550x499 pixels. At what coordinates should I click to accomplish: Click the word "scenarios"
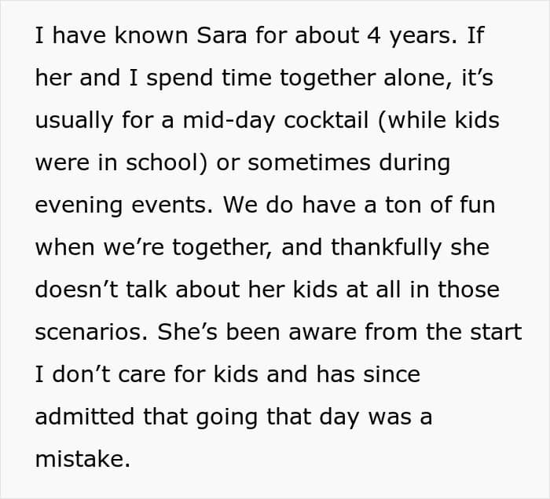click(89, 333)
